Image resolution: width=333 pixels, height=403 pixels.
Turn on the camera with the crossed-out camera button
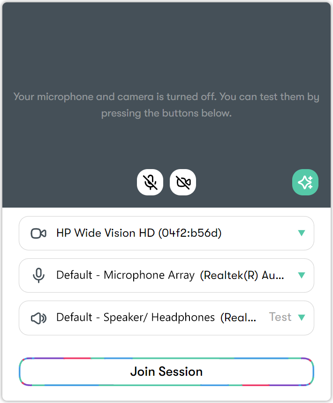pyautogui.click(x=183, y=182)
